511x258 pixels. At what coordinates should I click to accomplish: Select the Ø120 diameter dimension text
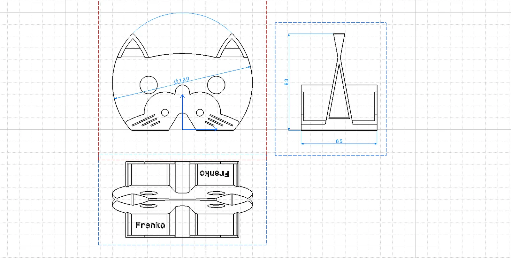point(182,80)
